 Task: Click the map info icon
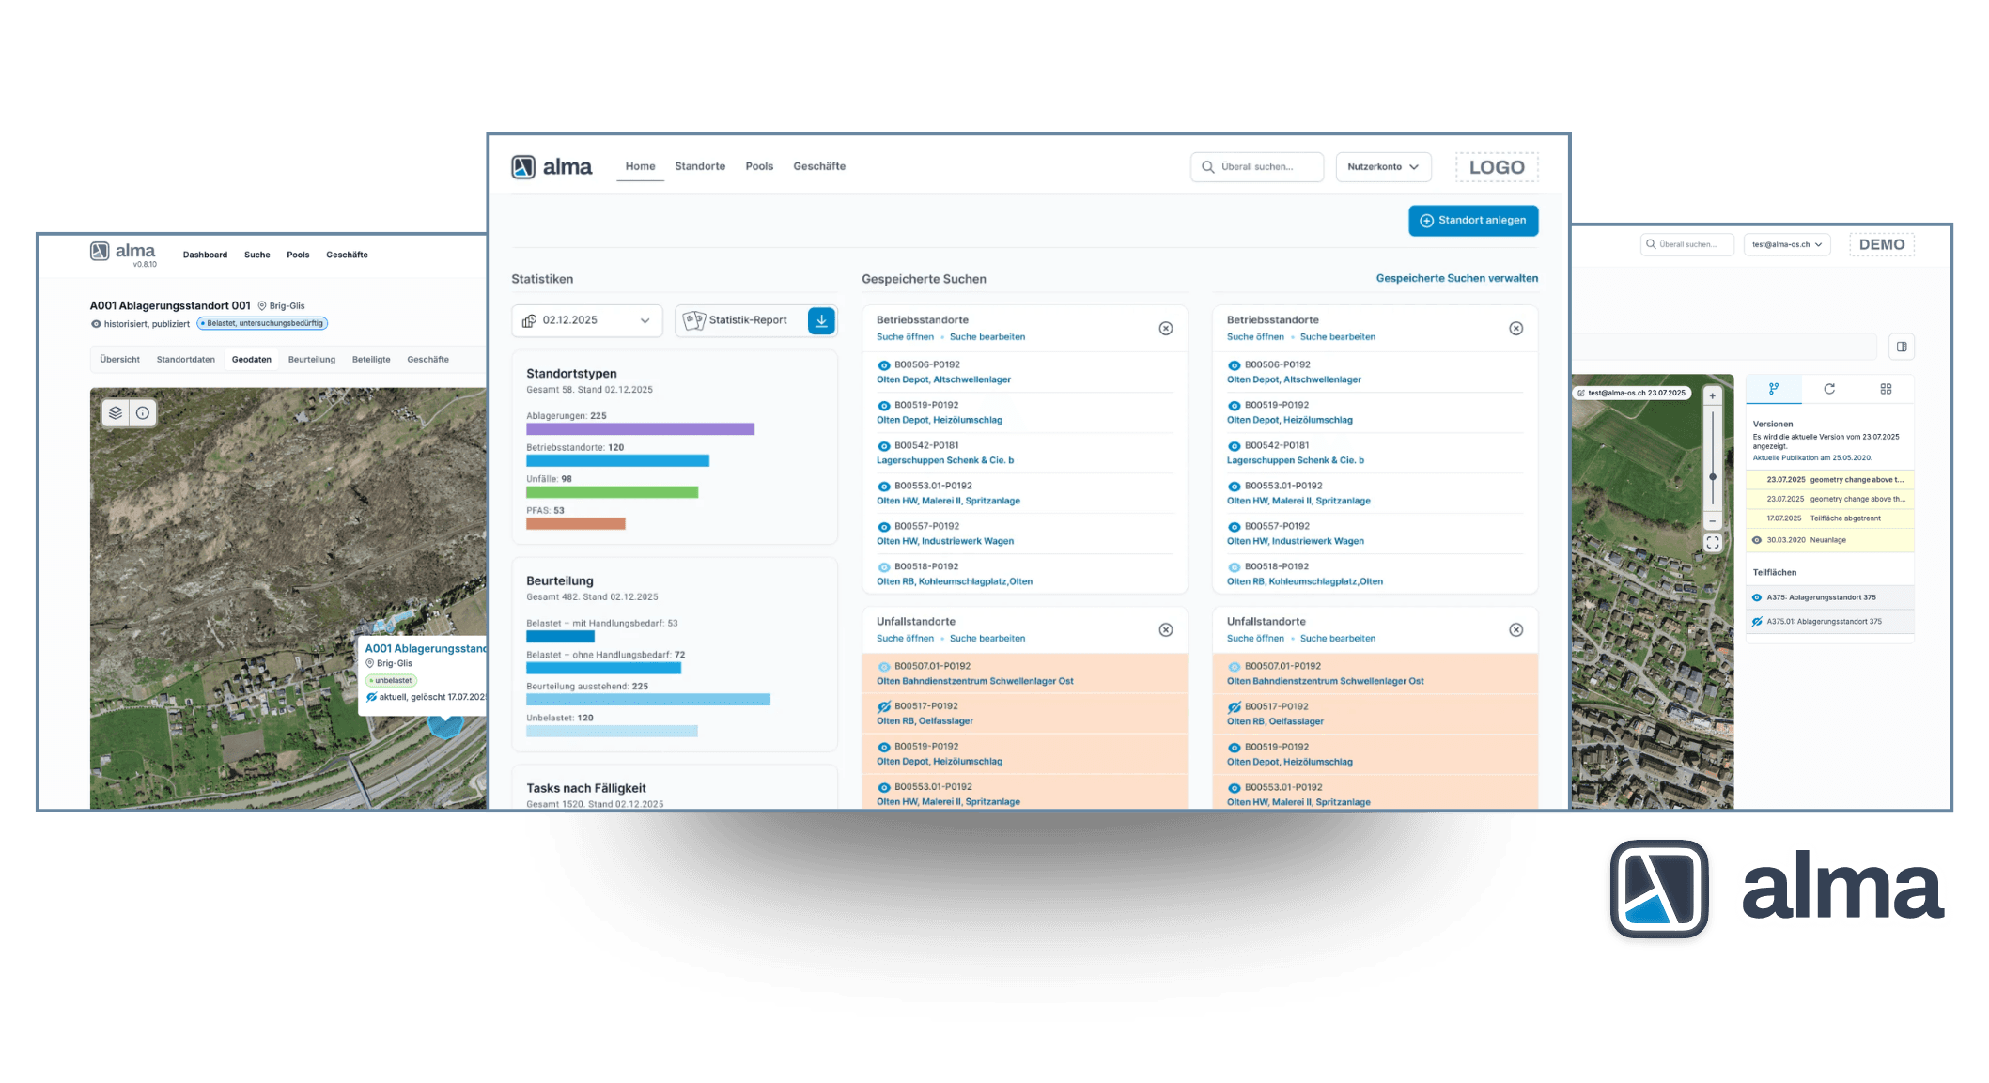click(x=143, y=412)
